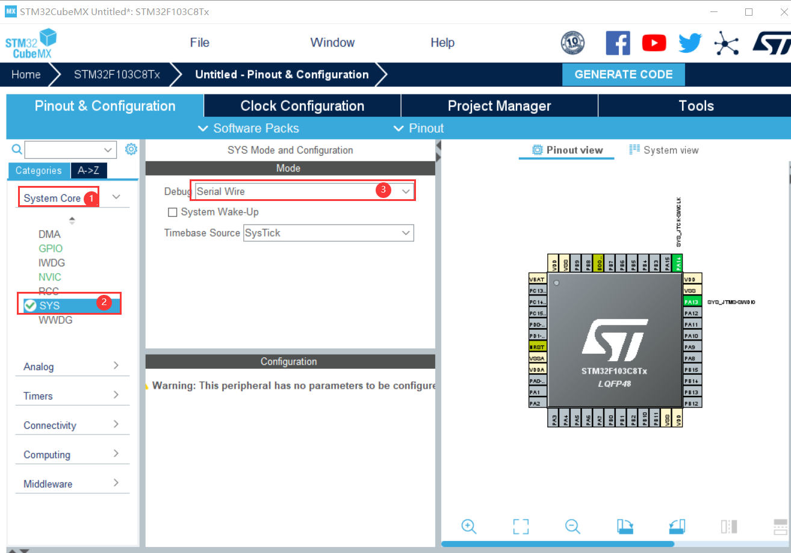
Task: Open the gear settings icon near search
Action: click(x=131, y=149)
